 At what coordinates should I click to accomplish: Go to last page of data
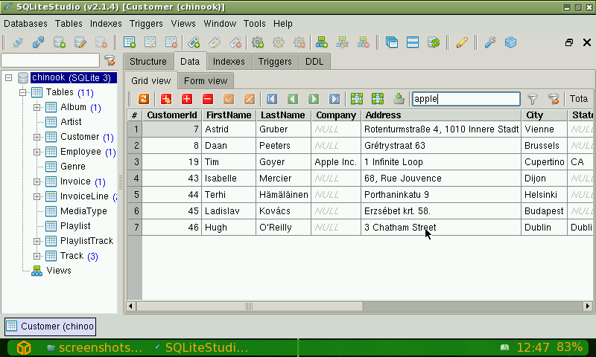335,99
